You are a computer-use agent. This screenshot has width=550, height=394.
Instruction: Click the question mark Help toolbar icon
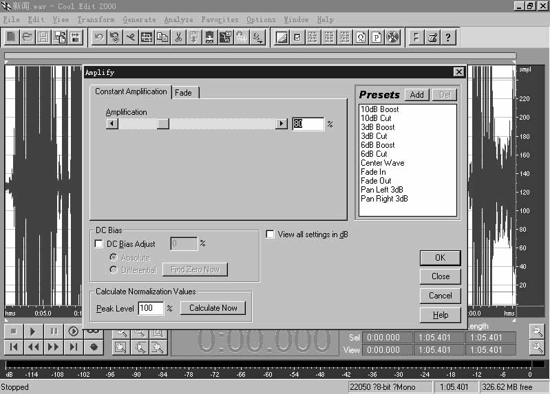tap(448, 37)
